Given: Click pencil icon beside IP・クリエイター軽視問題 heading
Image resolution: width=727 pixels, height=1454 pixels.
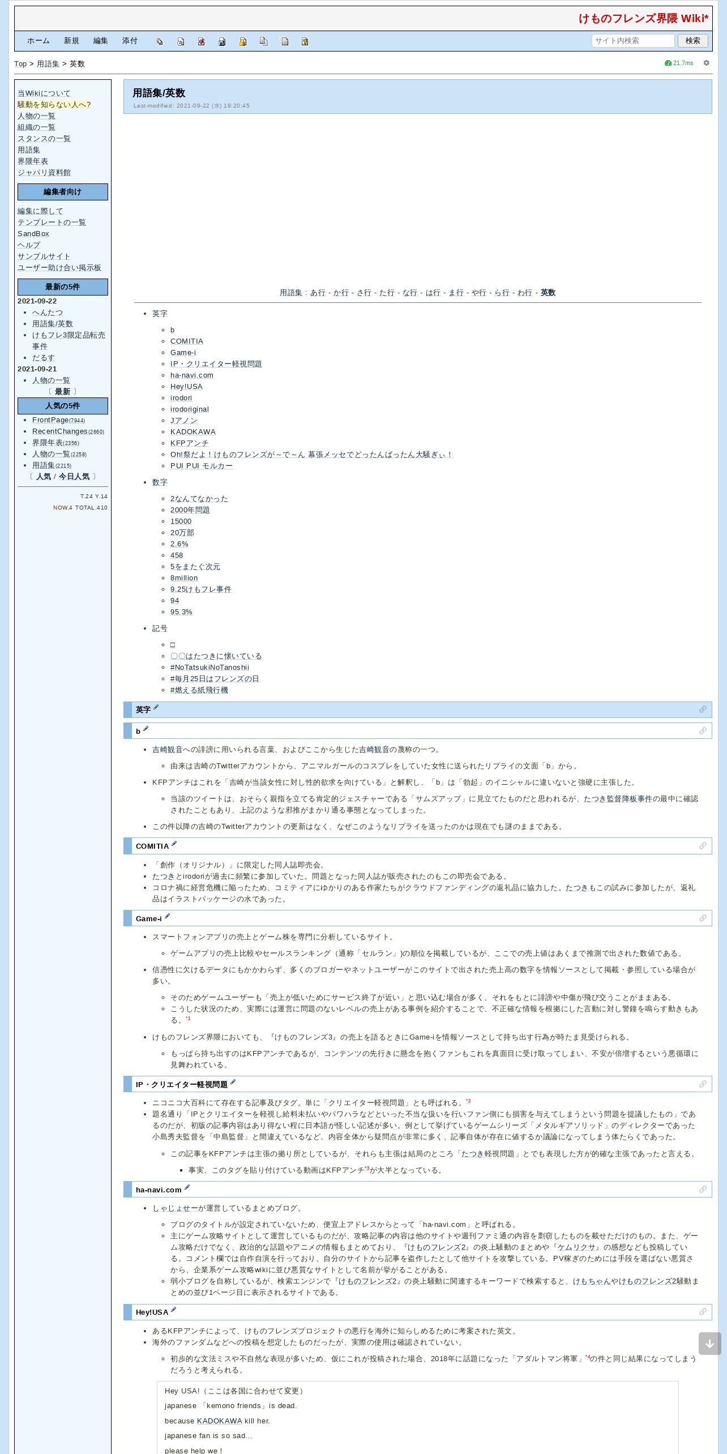Looking at the screenshot, I should pos(233,1082).
